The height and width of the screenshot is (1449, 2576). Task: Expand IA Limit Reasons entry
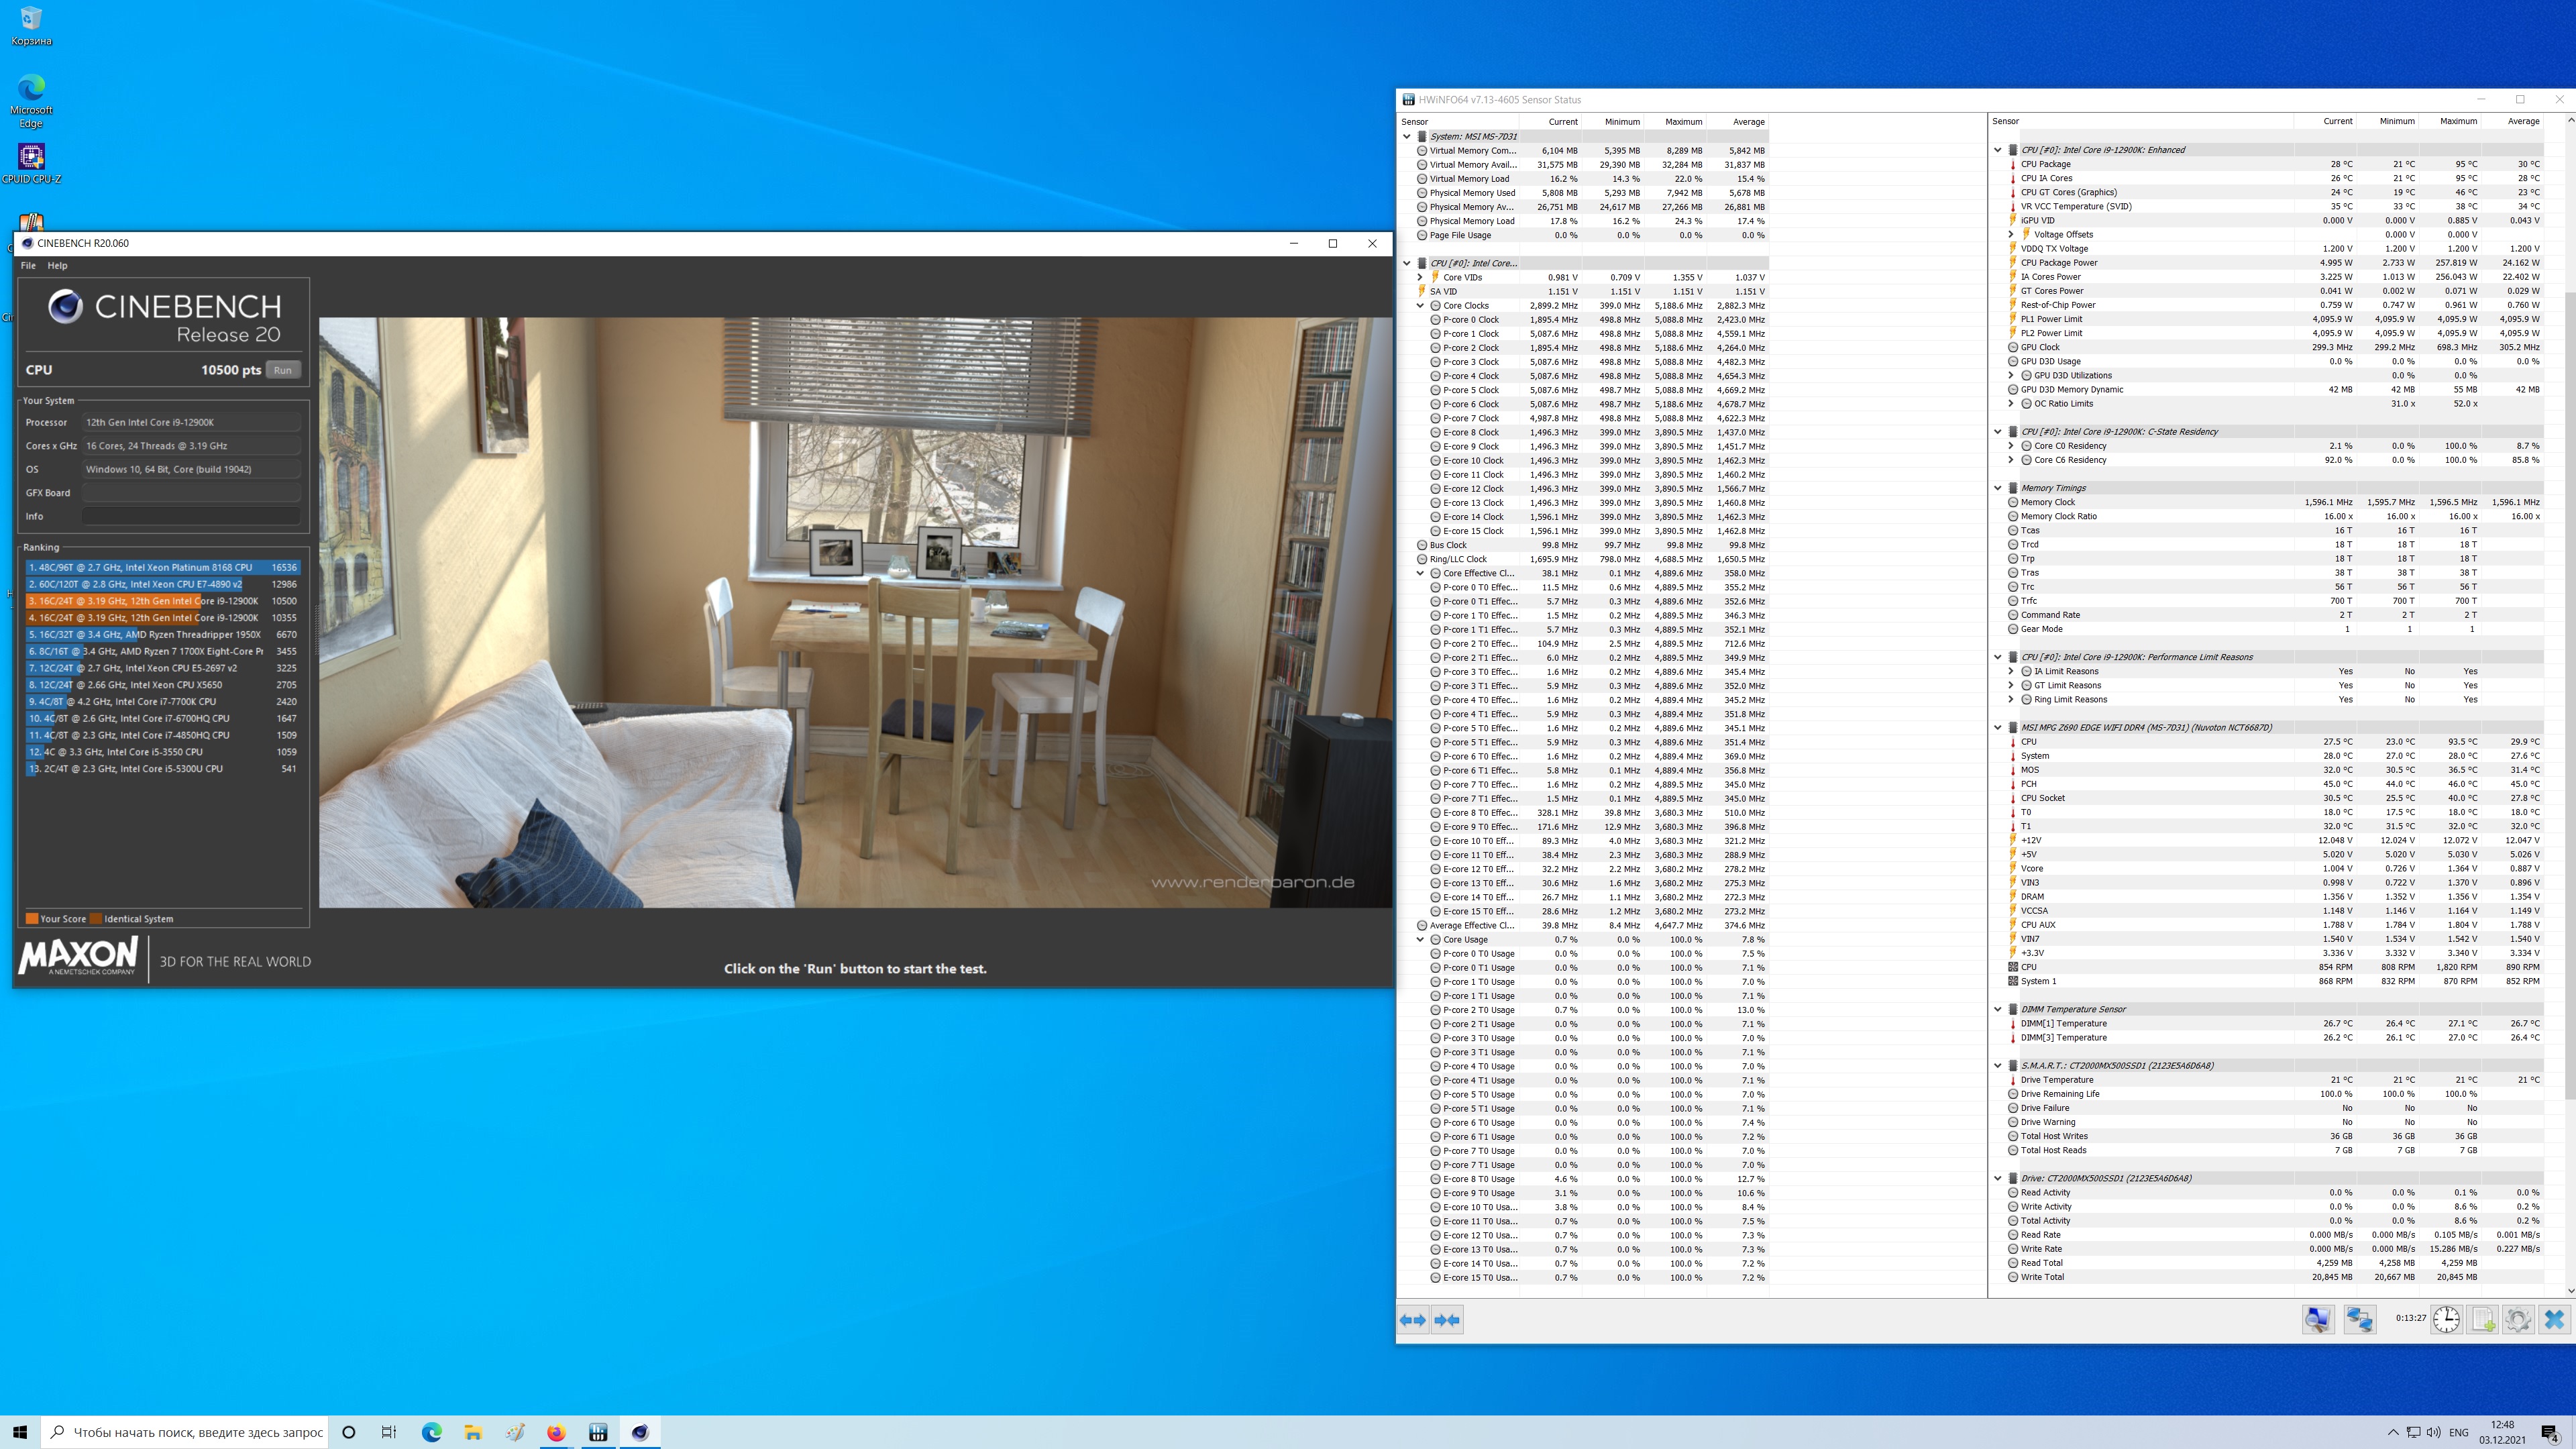tap(2011, 672)
